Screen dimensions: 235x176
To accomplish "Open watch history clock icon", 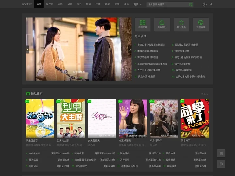I will coord(205,5).
